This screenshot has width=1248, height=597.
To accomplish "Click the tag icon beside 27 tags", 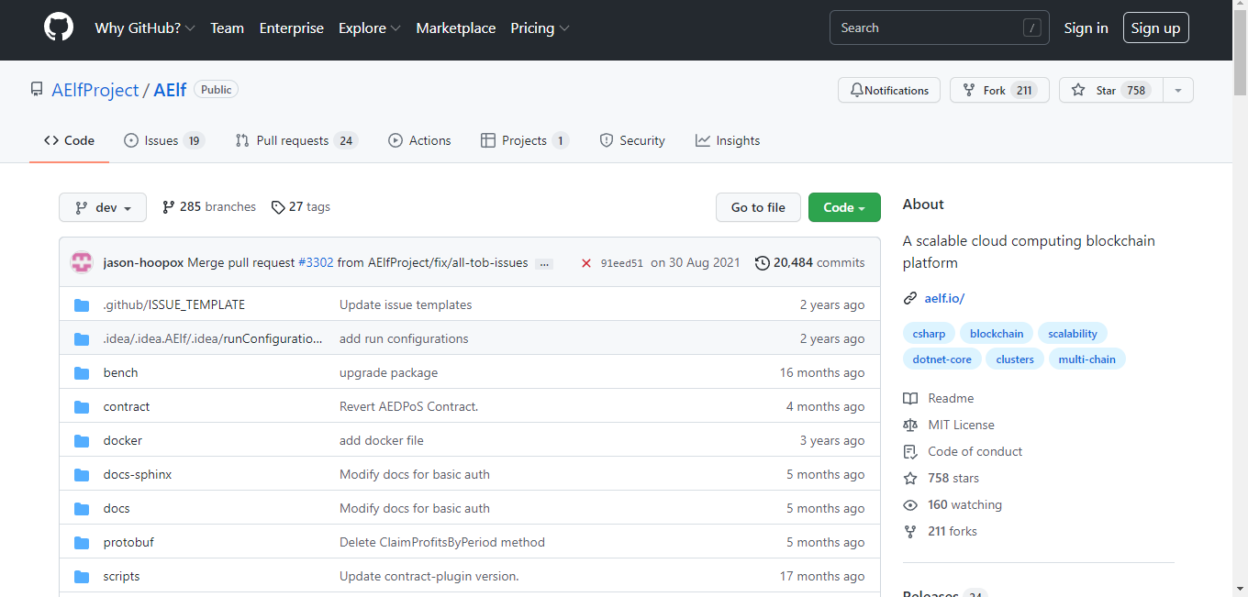I will pos(278,207).
